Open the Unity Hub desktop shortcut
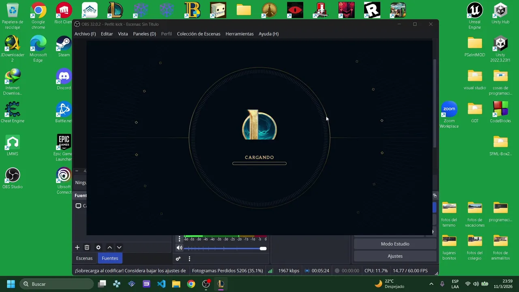The width and height of the screenshot is (519, 292). 500,13
